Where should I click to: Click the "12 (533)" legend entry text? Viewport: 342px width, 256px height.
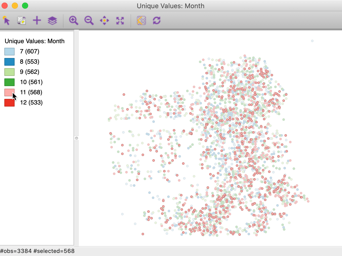tap(31, 102)
